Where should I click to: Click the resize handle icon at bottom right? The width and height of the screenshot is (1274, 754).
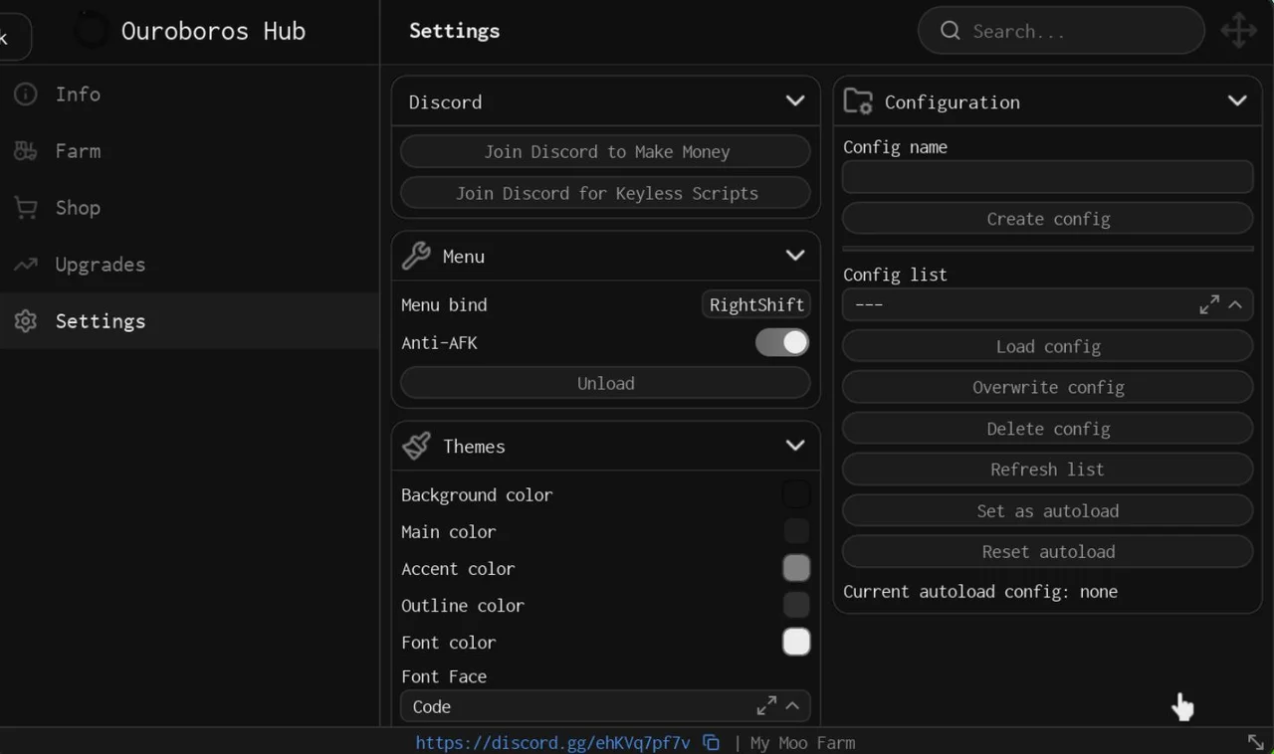coord(1256,742)
